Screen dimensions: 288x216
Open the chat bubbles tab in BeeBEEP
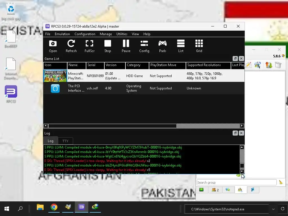tap(228, 190)
